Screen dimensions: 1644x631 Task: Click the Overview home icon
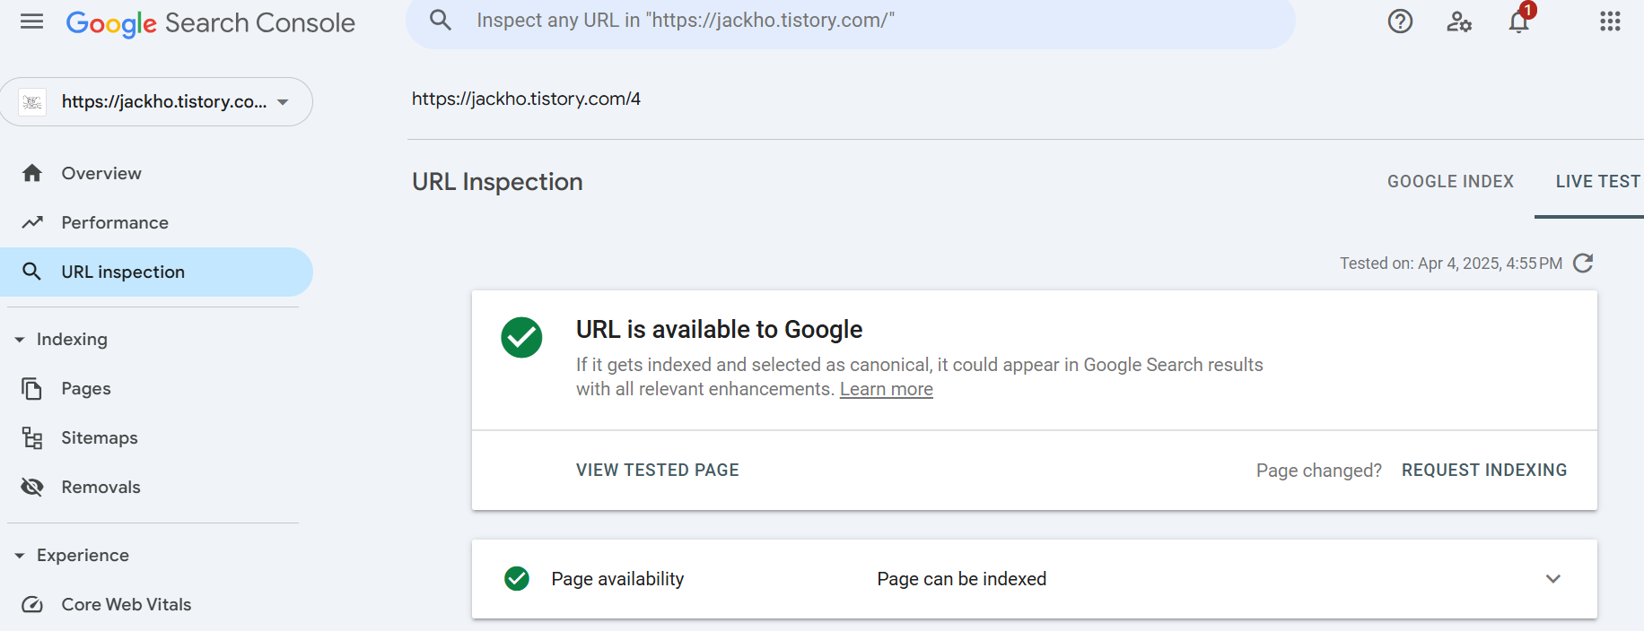[x=32, y=173]
